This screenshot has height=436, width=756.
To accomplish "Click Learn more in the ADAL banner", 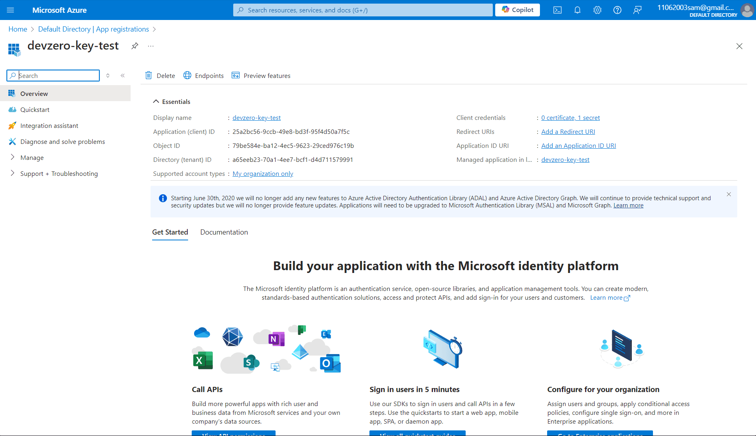I will click(x=628, y=205).
